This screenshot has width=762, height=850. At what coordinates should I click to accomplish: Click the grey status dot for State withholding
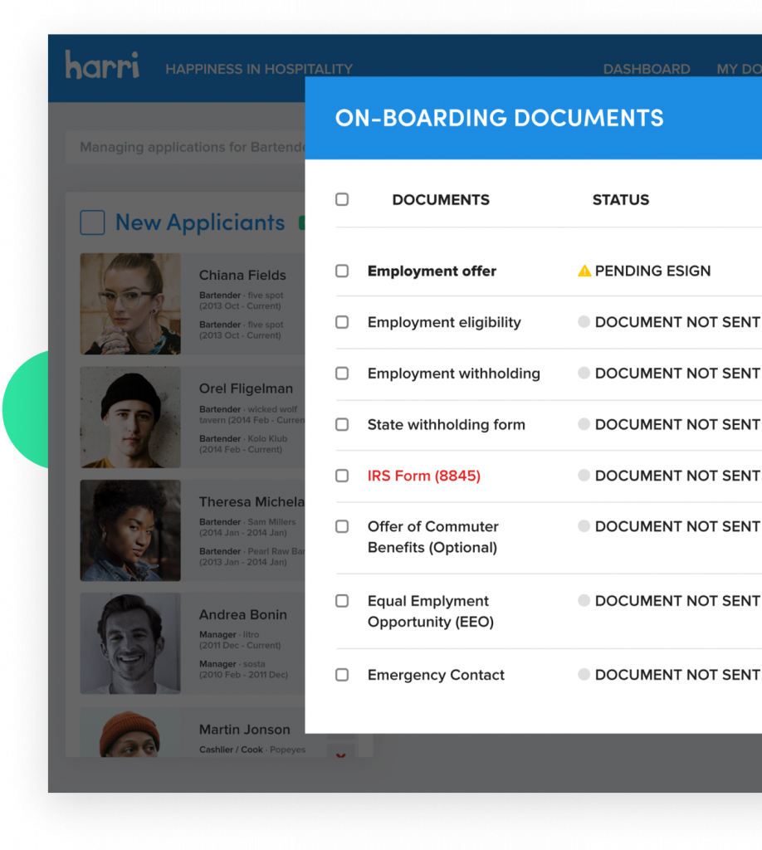coord(584,424)
